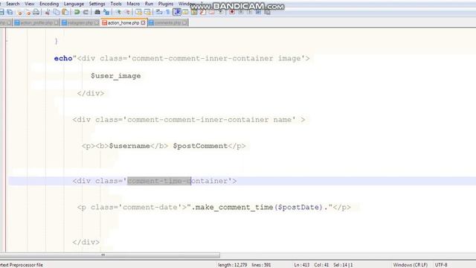The width and height of the screenshot is (476, 268).
Task: Select the action_home.php tab
Action: coord(123,23)
